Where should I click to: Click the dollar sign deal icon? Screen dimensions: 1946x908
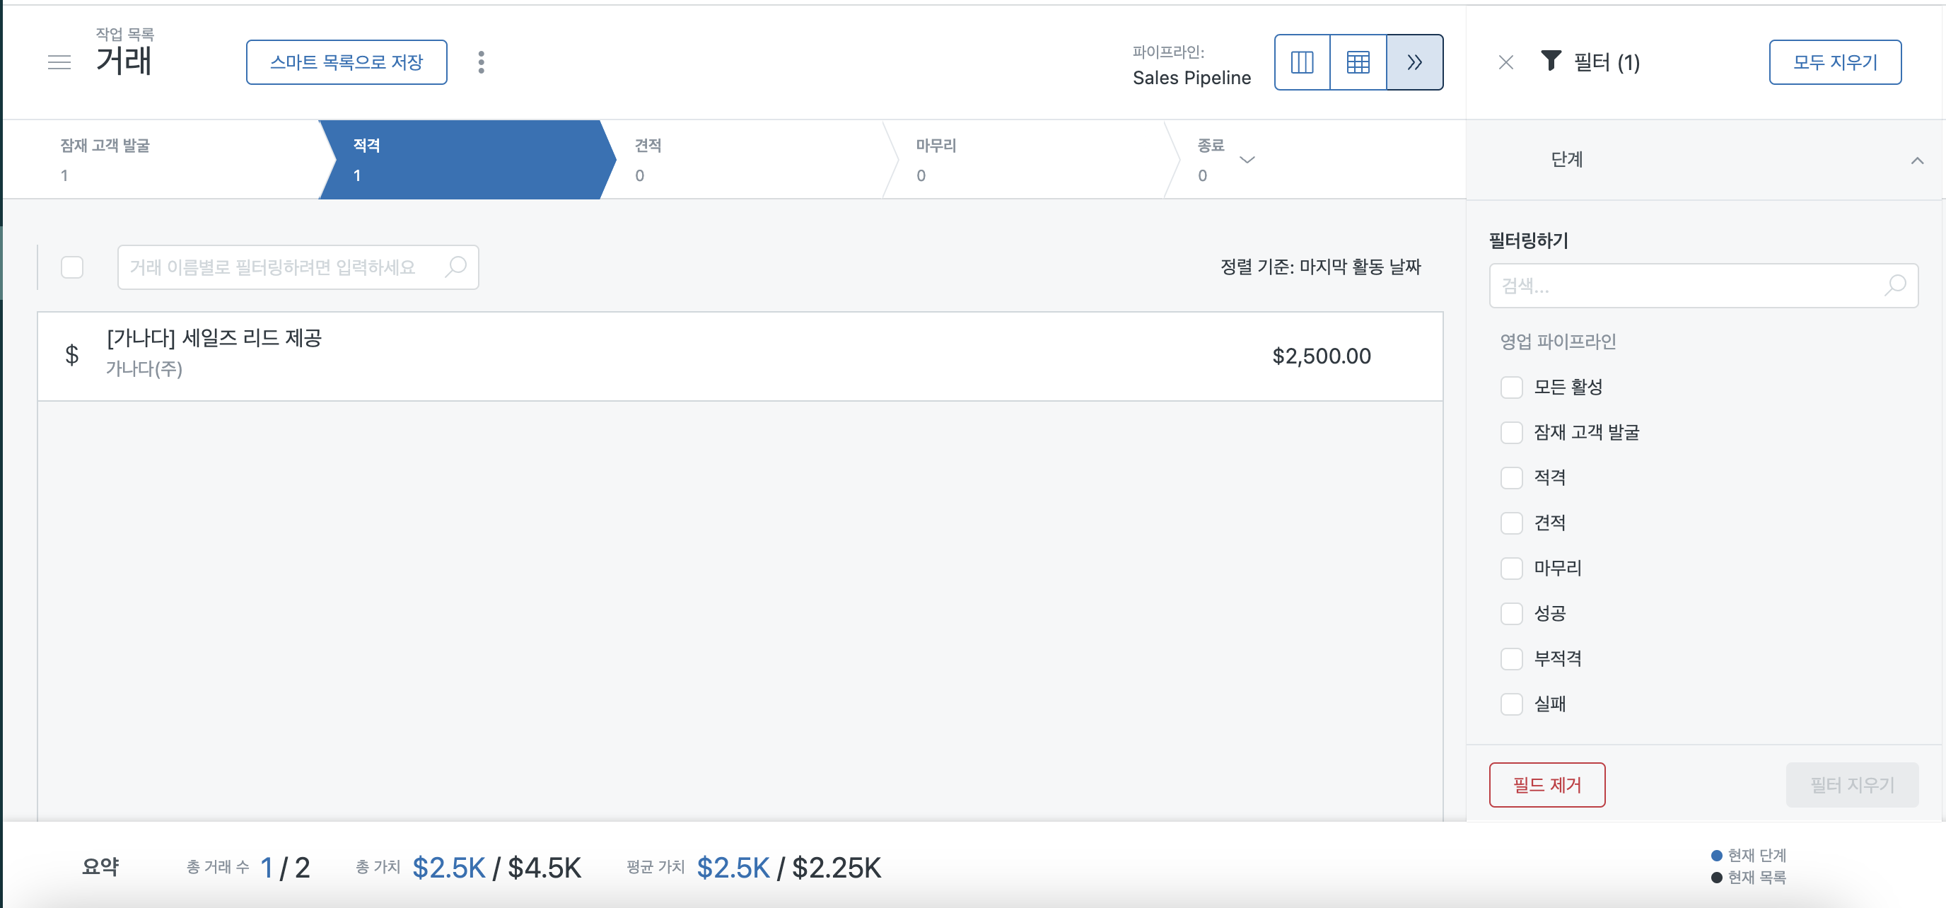tap(71, 354)
